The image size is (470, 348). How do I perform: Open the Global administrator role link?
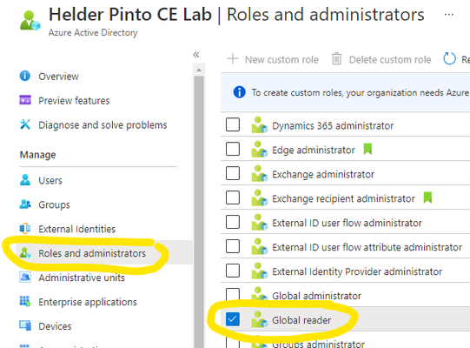(x=316, y=296)
